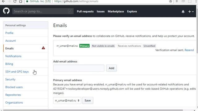Select Emails in the sidebar
The height and width of the screenshot is (111, 198).
click(26, 48)
